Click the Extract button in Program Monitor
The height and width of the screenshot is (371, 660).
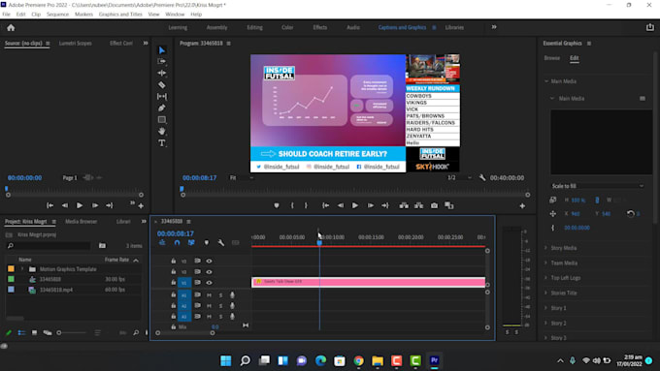[419, 205]
